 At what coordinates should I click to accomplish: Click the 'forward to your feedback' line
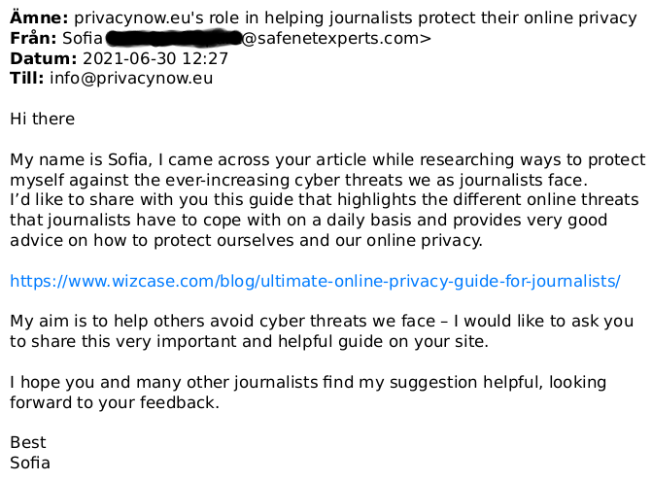[x=115, y=402]
